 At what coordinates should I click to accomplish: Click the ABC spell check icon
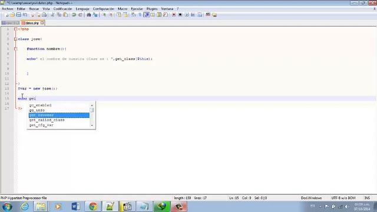(x=208, y=15)
